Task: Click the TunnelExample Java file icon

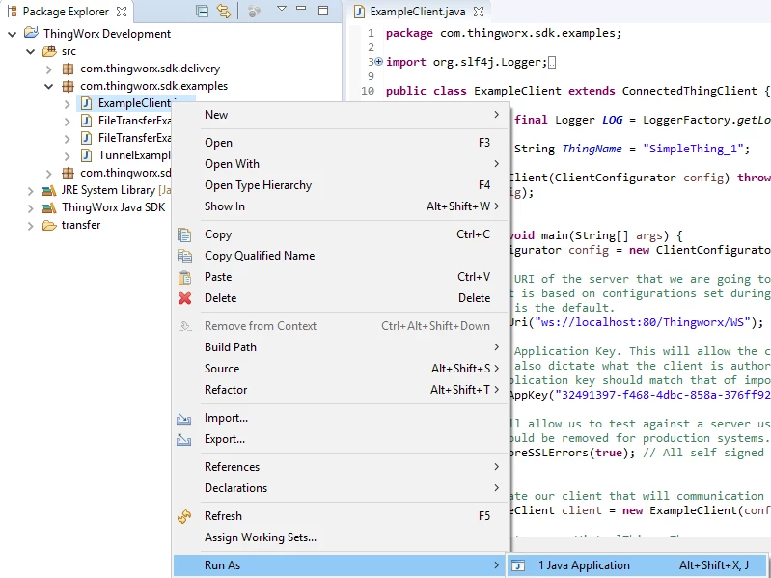Action: click(x=86, y=155)
